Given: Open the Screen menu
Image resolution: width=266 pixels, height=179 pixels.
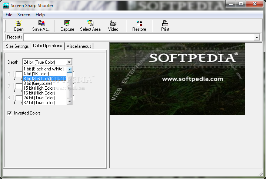Looking at the screenshot, I should [x=24, y=15].
